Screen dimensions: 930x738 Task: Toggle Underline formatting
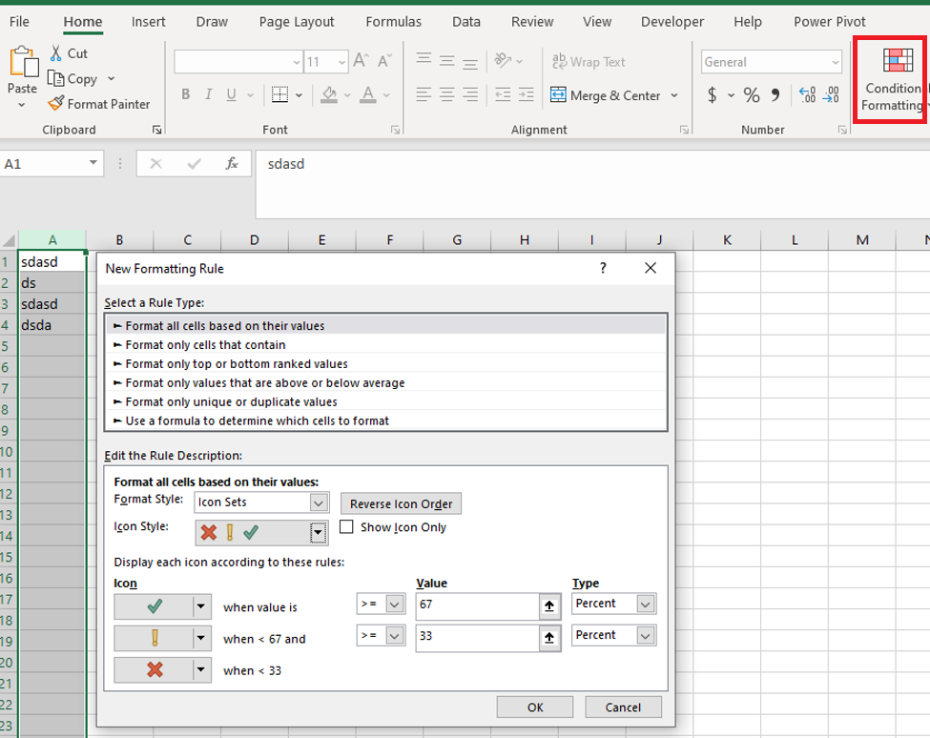point(232,94)
